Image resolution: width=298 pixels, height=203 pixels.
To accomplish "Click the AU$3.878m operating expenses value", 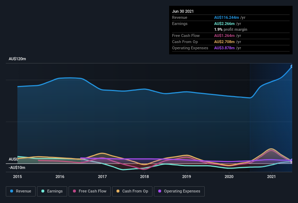I will click(x=224, y=48).
